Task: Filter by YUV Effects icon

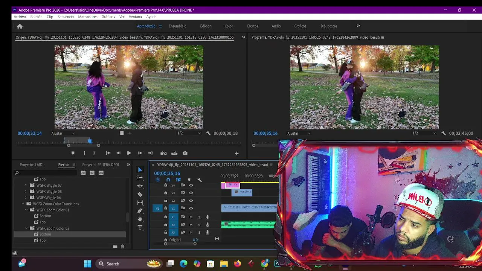Action: (x=101, y=173)
